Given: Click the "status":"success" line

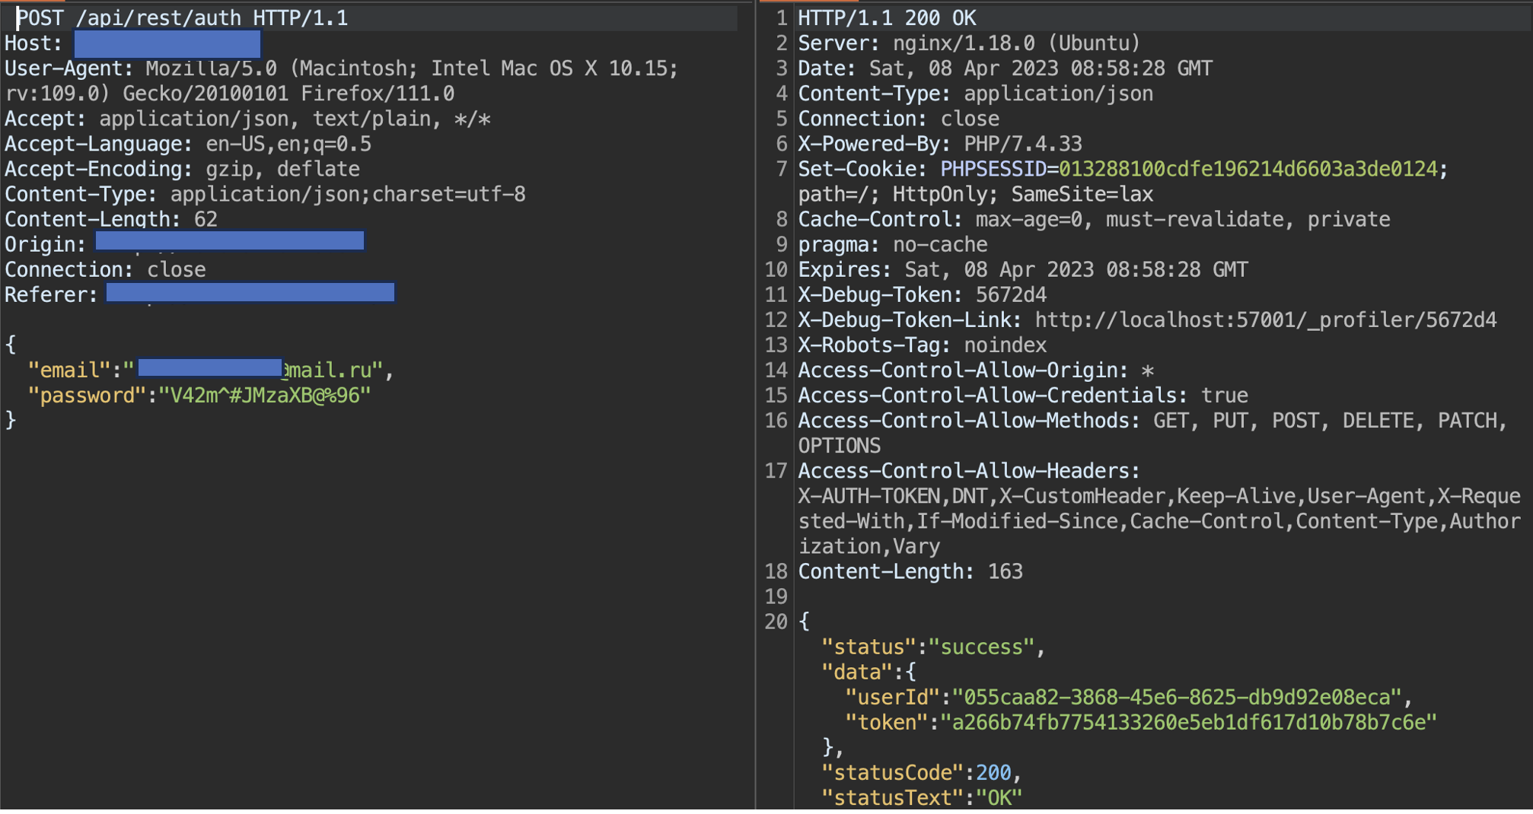Looking at the screenshot, I should click(932, 647).
